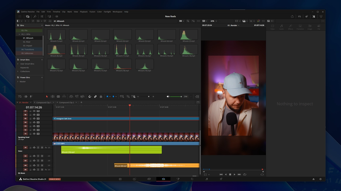This screenshot has height=191, width=341.
Task: Expand the Collections smart bin
Action: coord(18,71)
